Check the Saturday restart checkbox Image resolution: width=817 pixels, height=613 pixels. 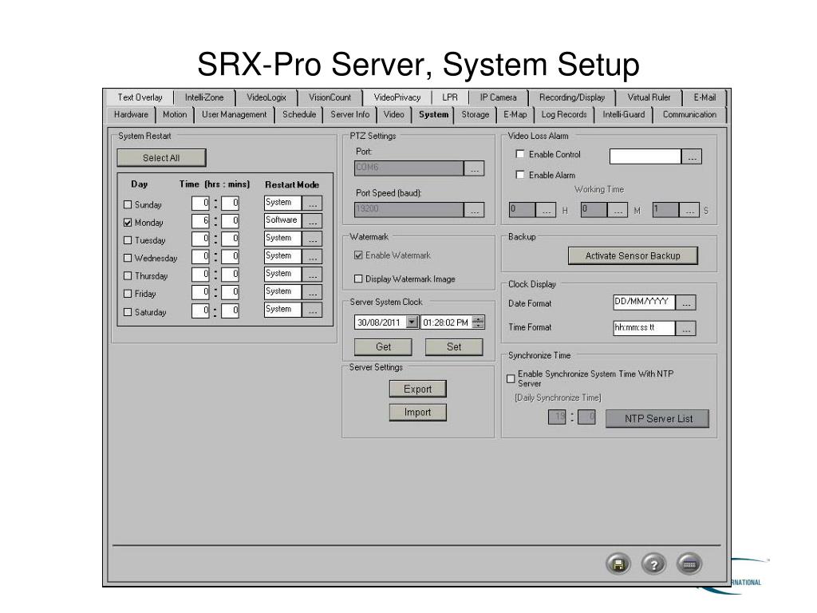[128, 312]
